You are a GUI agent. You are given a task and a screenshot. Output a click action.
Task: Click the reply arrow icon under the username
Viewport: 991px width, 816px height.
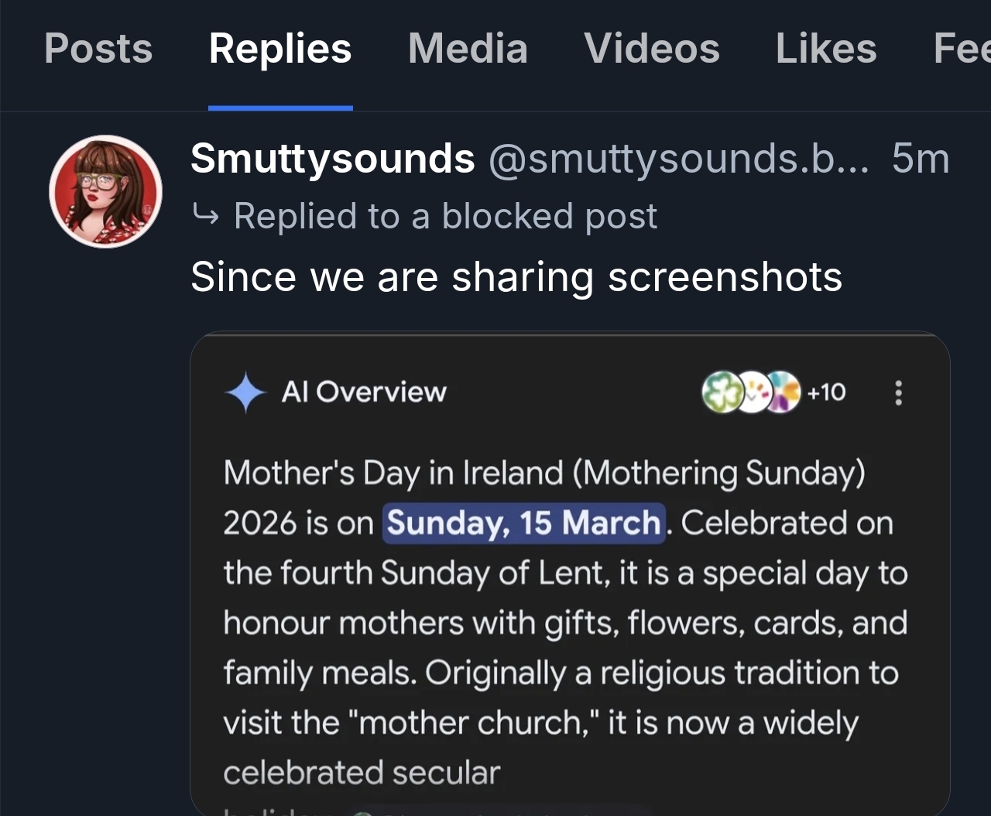(x=205, y=216)
